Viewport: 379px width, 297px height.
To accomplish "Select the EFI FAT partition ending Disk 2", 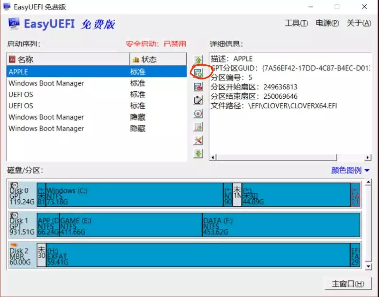I will coord(355,255).
